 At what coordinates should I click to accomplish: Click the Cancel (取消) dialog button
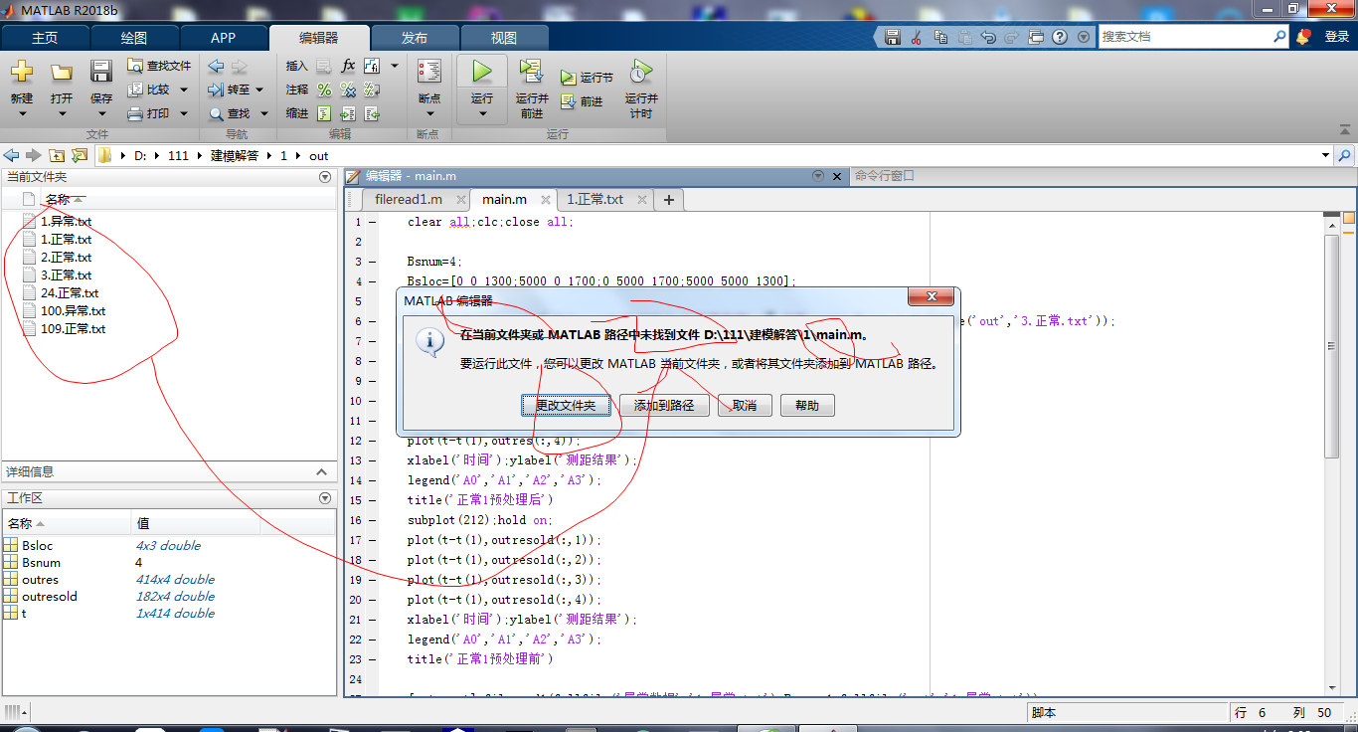tap(745, 406)
